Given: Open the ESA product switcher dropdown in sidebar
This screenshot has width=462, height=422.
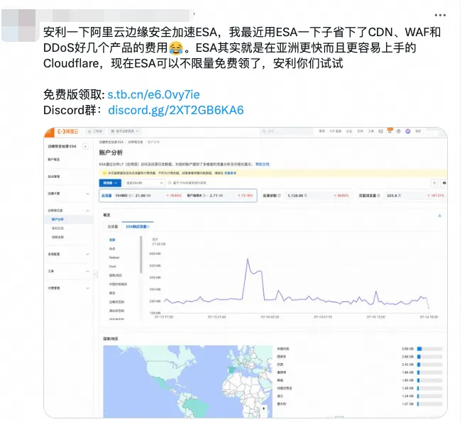Looking at the screenshot, I should tap(85, 146).
